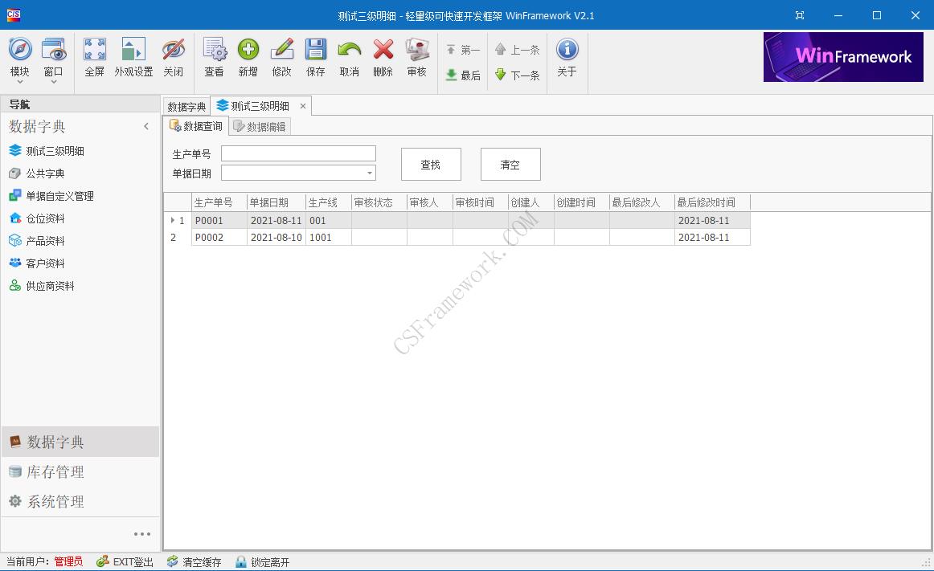Viewport: 934px width, 571px height.
Task: Click the 关于 (About) icon
Action: point(567,57)
